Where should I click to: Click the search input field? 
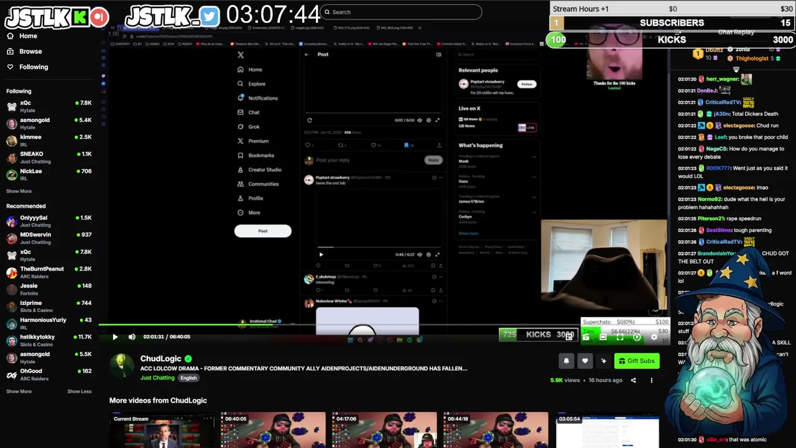coord(401,12)
